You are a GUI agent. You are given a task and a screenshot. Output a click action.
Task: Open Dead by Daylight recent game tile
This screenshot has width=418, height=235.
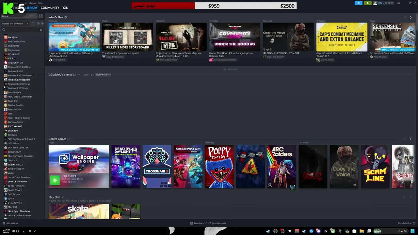click(126, 166)
